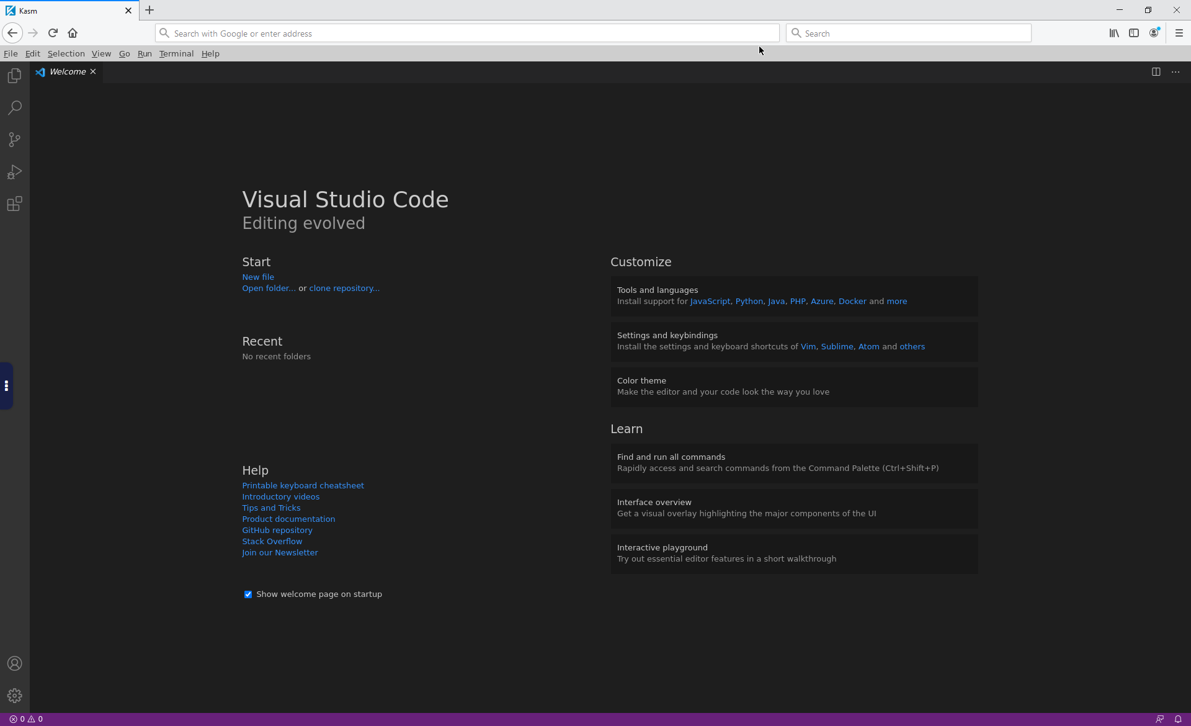
Task: Open the Explorer panel icon
Action: click(14, 76)
